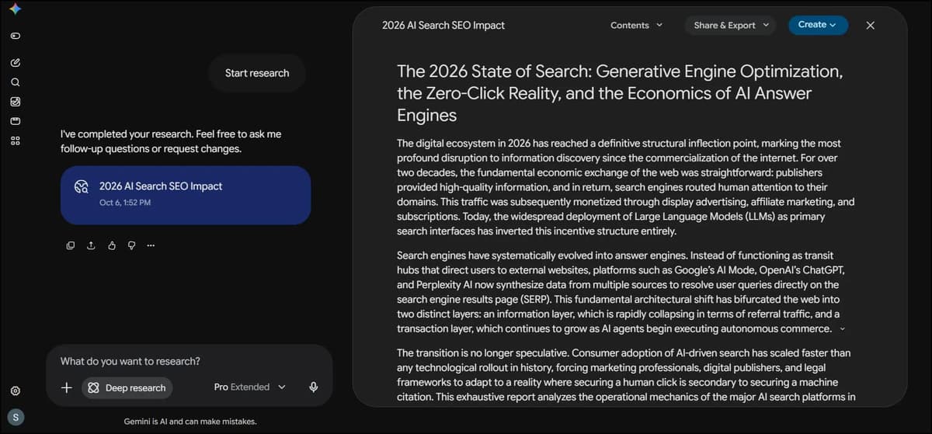Click paragraph starting 'The transition is no longer speculative'
The width and height of the screenshot is (932, 434).
point(626,375)
